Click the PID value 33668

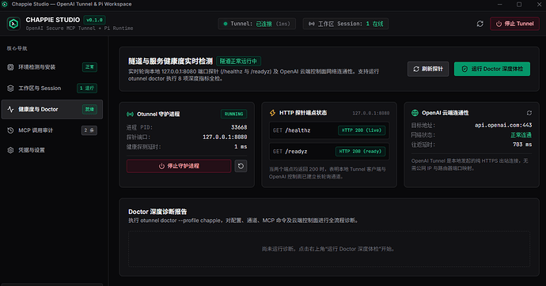click(239, 127)
